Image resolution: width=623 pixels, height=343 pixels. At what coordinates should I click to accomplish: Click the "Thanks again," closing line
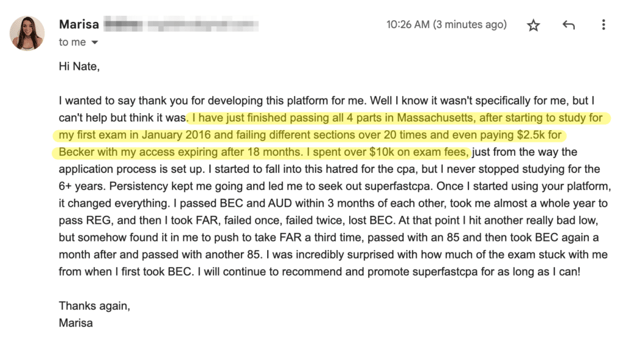tap(94, 306)
